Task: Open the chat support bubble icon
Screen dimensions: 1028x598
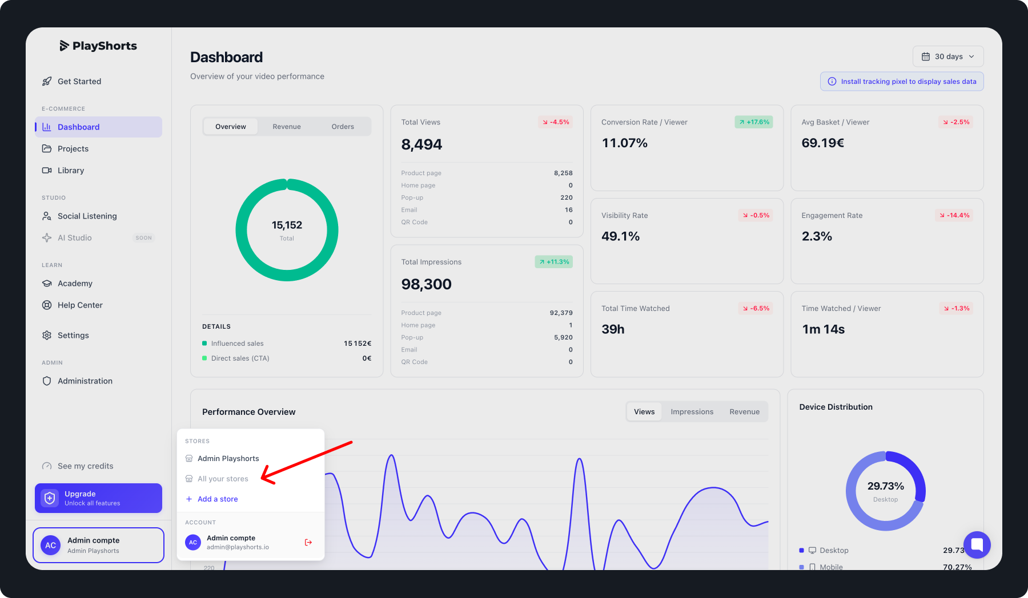Action: pyautogui.click(x=977, y=544)
